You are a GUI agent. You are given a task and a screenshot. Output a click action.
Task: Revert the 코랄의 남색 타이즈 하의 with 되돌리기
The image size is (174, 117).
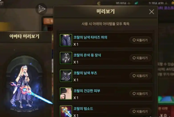pyautogui.click(x=140, y=40)
